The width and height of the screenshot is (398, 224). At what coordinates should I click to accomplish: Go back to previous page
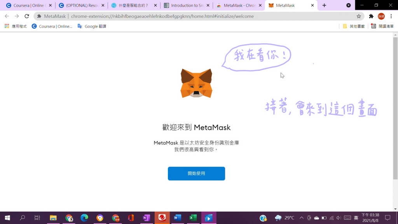point(7,16)
